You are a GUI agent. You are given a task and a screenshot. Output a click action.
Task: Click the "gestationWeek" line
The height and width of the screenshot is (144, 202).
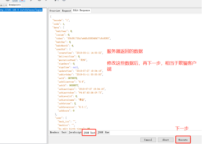[73, 60]
